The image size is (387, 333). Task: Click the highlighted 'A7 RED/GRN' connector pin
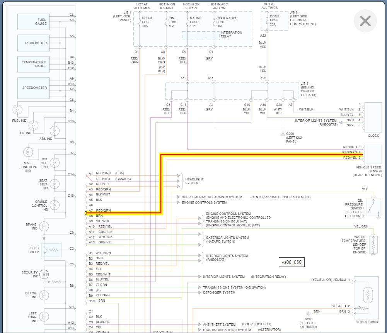tap(100, 211)
